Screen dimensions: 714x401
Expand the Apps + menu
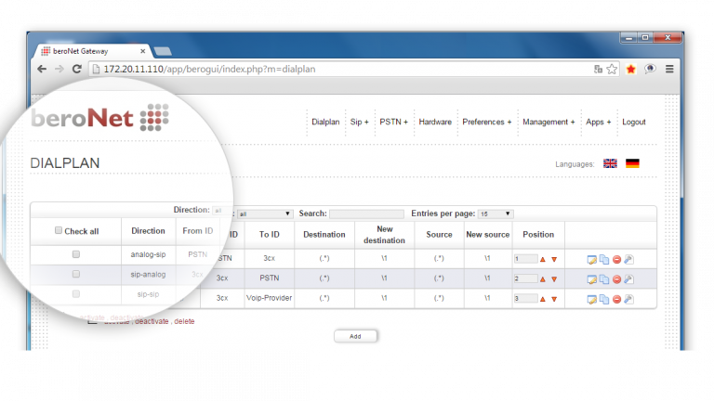(599, 122)
